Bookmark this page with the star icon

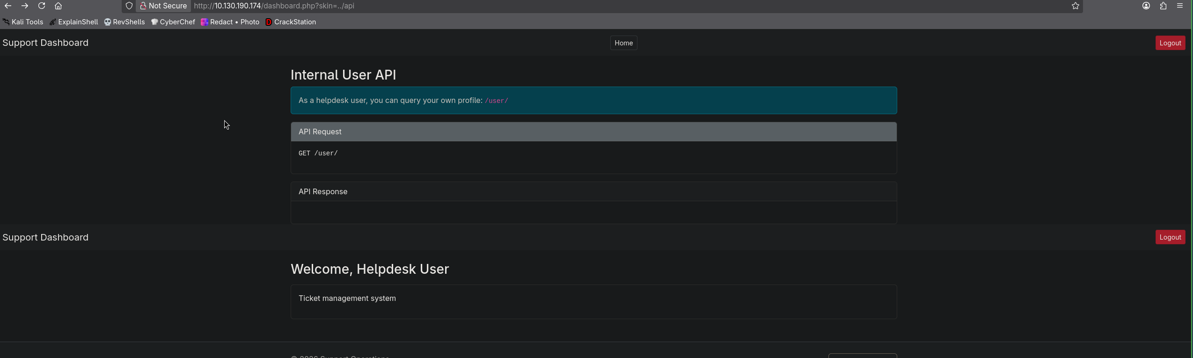click(1076, 6)
